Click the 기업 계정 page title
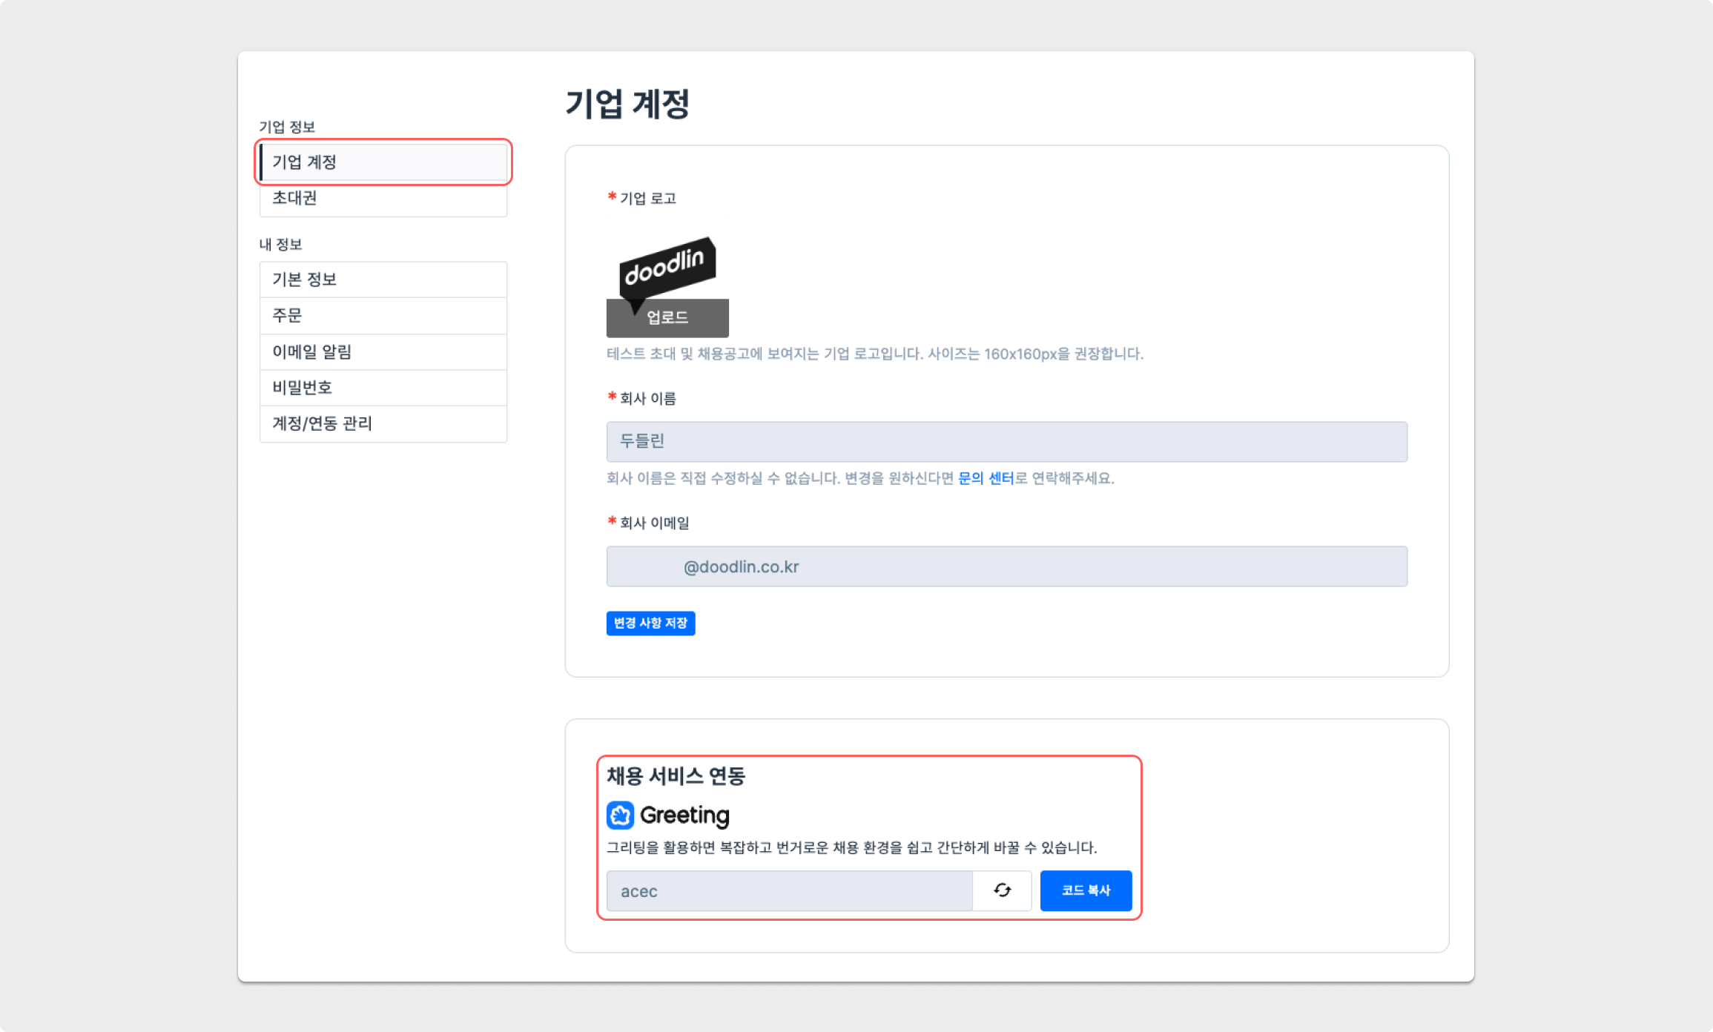This screenshot has width=1713, height=1032. (627, 103)
